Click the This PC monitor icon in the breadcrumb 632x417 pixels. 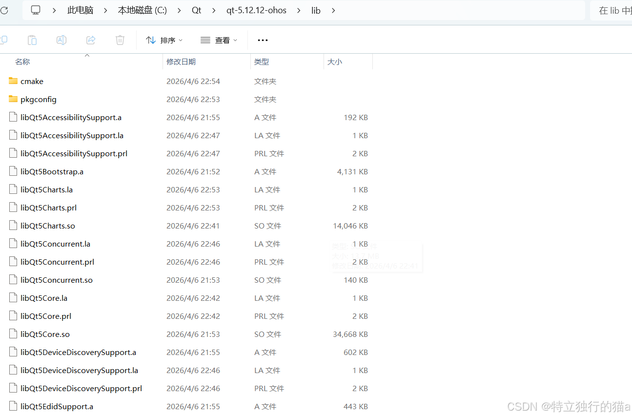pyautogui.click(x=36, y=10)
